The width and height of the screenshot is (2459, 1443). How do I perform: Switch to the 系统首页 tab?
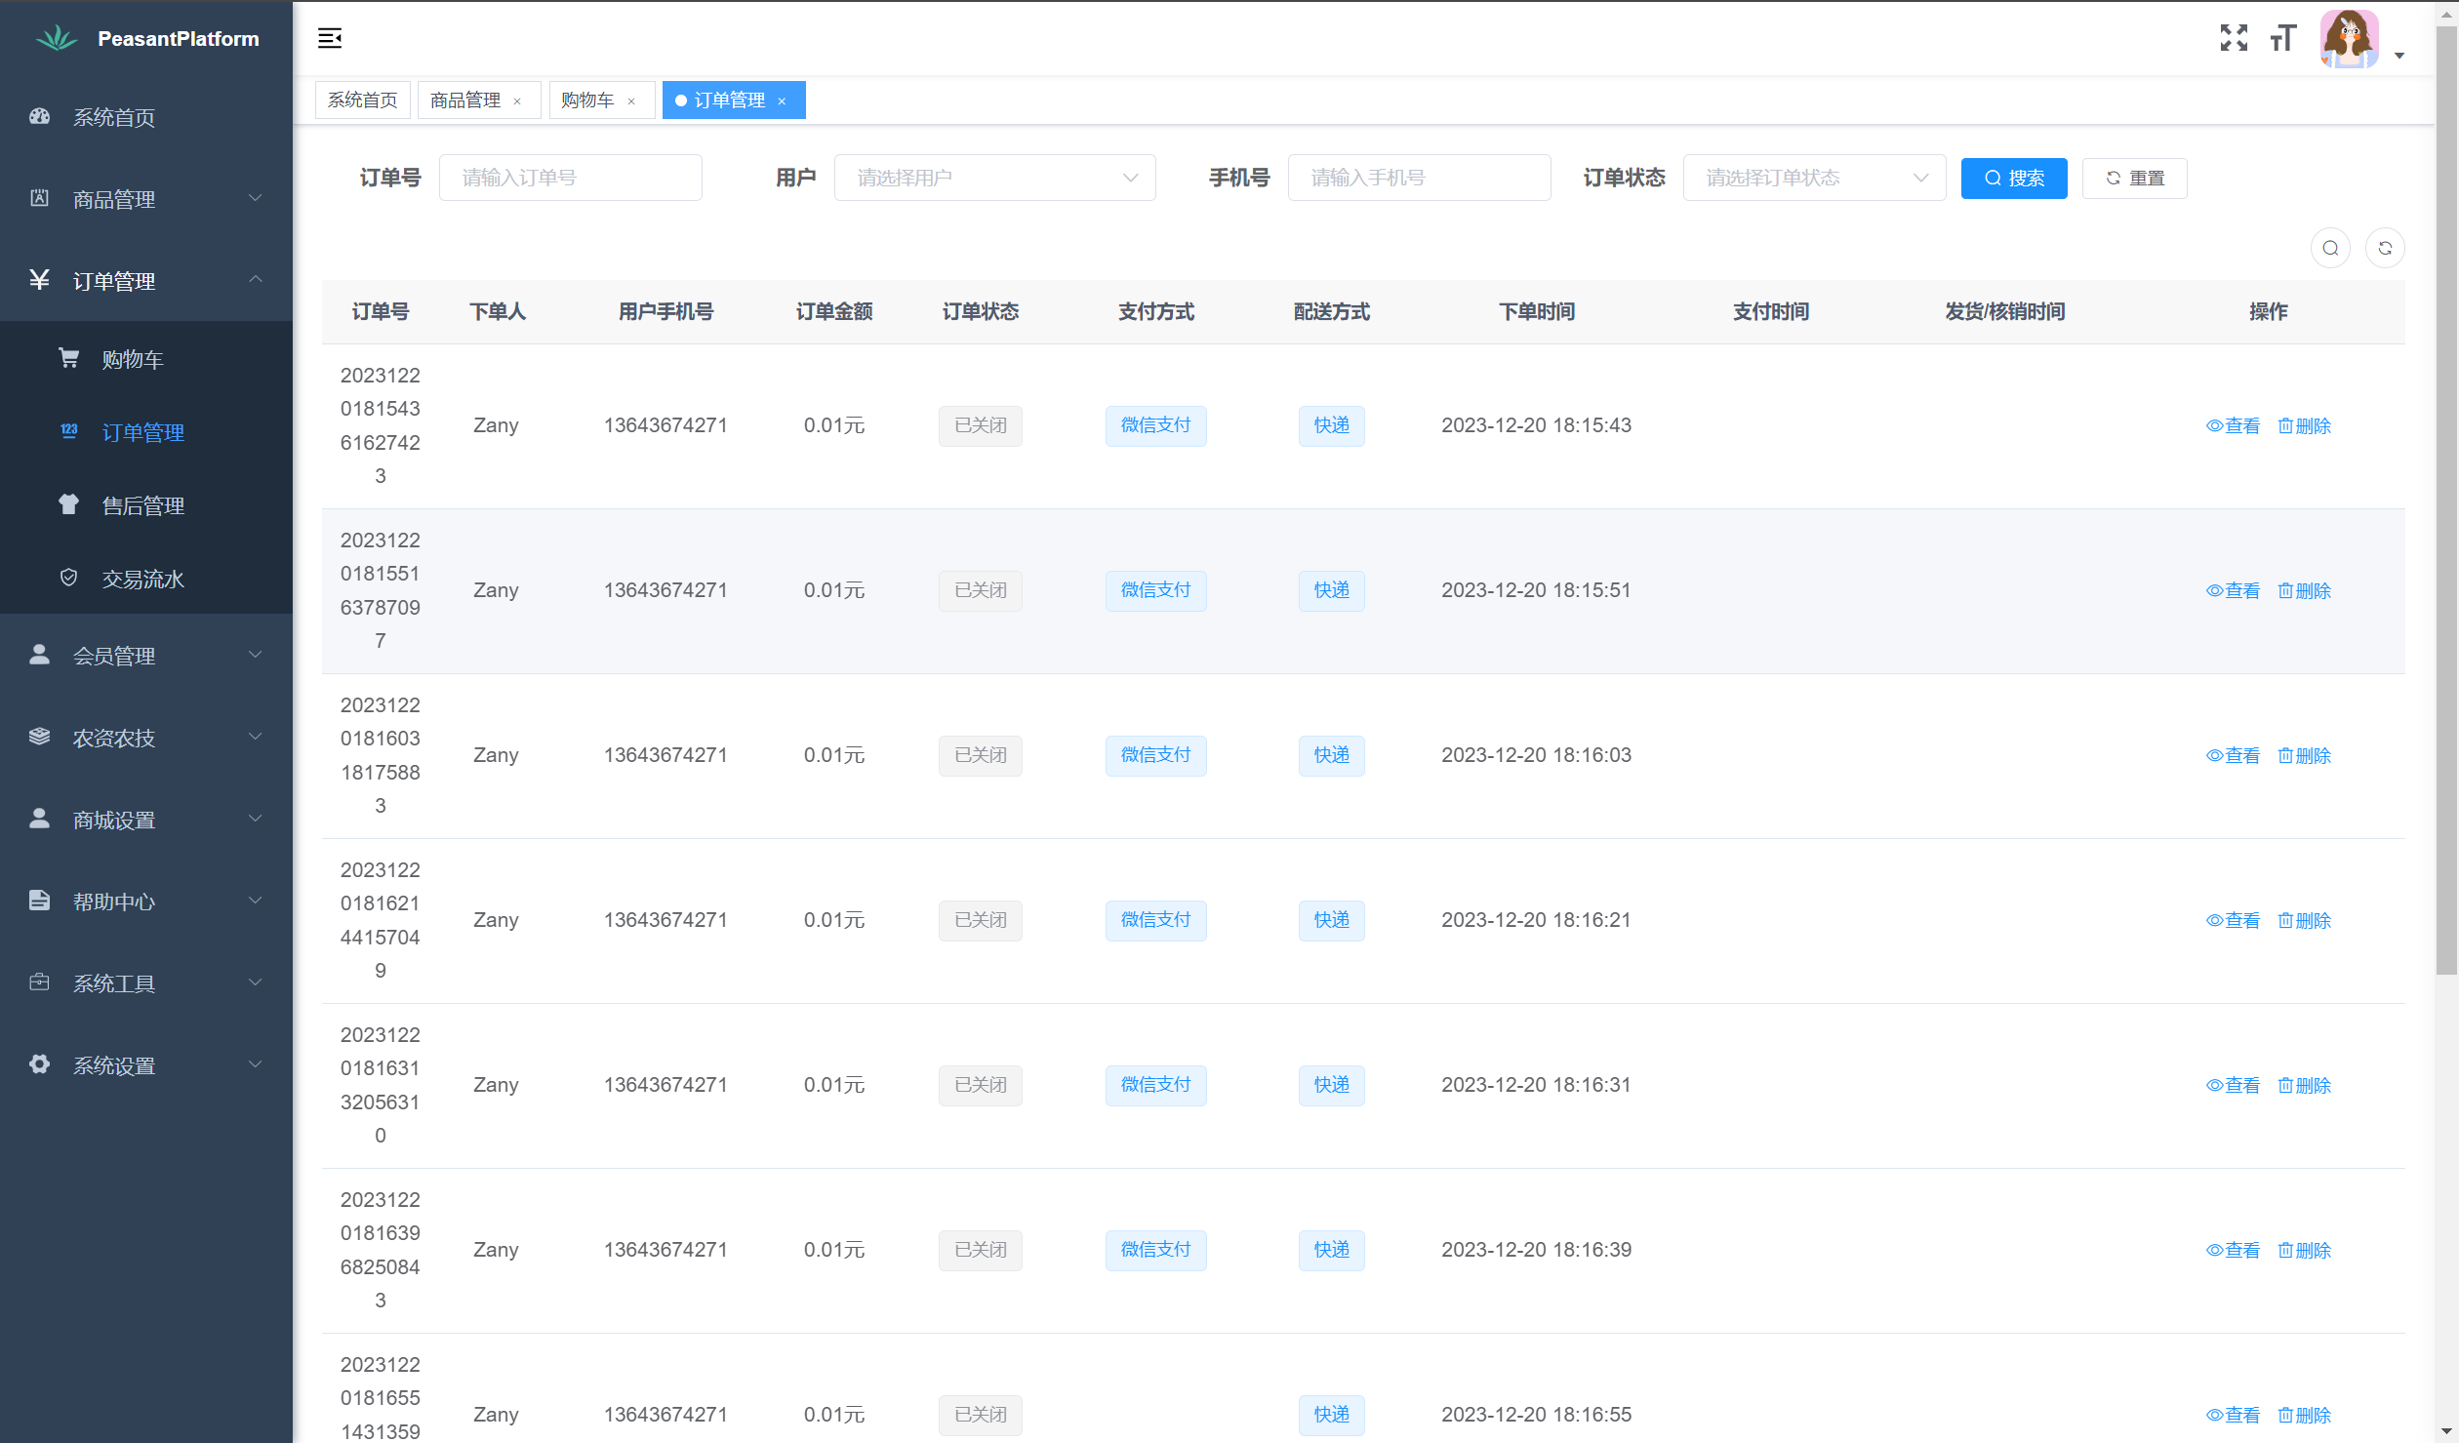pos(363,100)
